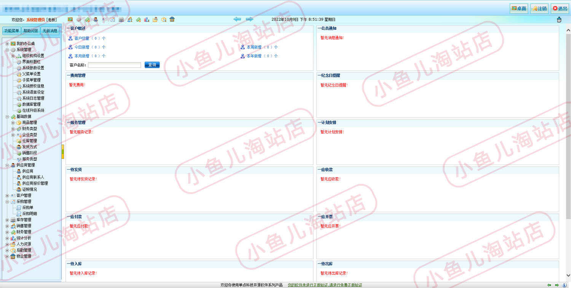The image size is (571, 288).
Task: Open 在线升级系统 tree item
Action: click(33, 110)
